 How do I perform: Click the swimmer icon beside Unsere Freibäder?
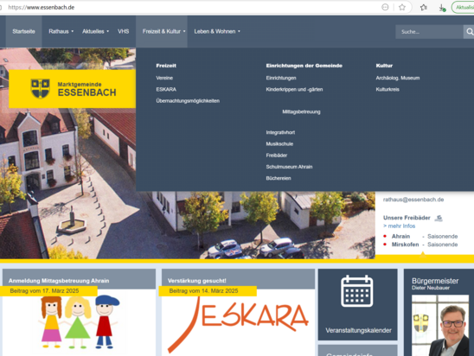(439, 218)
